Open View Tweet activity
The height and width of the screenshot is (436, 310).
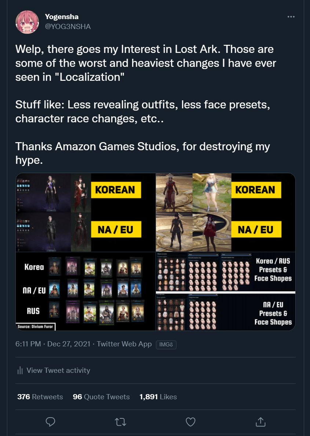[58, 370]
